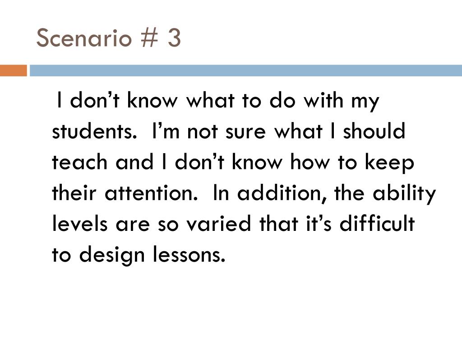Click the word 'varied' in the paragraph
This screenshot has height=347, width=462.
(219, 223)
